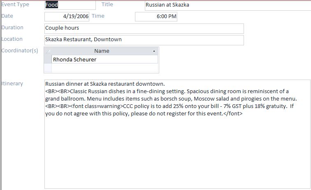The width and height of the screenshot is (311, 190).
Task: Click the Itinerary label
Action: (12, 84)
